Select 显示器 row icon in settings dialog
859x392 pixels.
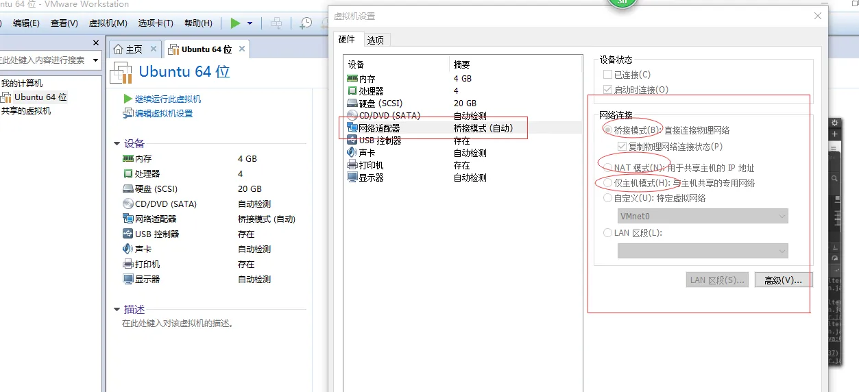pyautogui.click(x=352, y=177)
